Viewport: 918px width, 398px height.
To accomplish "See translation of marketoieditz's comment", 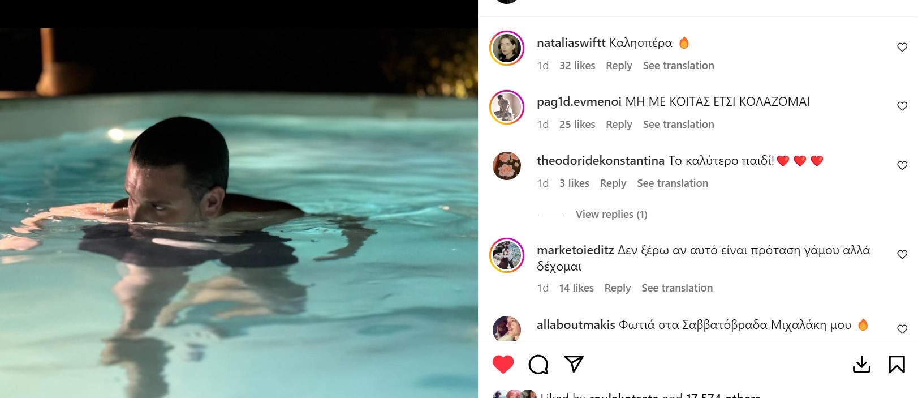I will (x=676, y=288).
